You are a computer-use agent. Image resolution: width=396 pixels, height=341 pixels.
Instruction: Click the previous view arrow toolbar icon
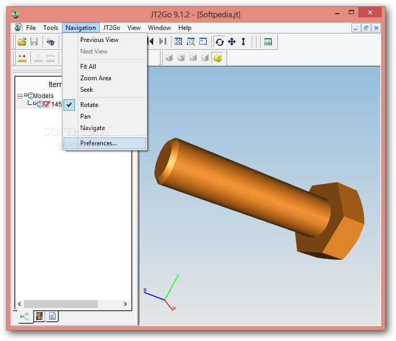[x=151, y=41]
